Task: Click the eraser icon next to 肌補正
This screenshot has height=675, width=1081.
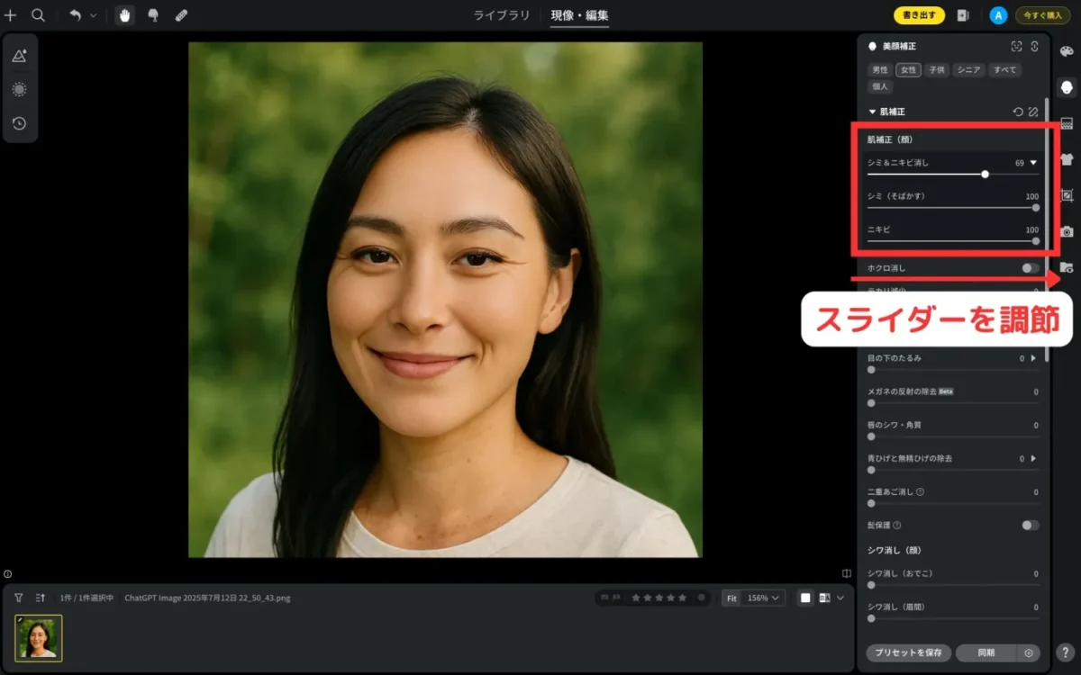Action: click(x=1033, y=112)
